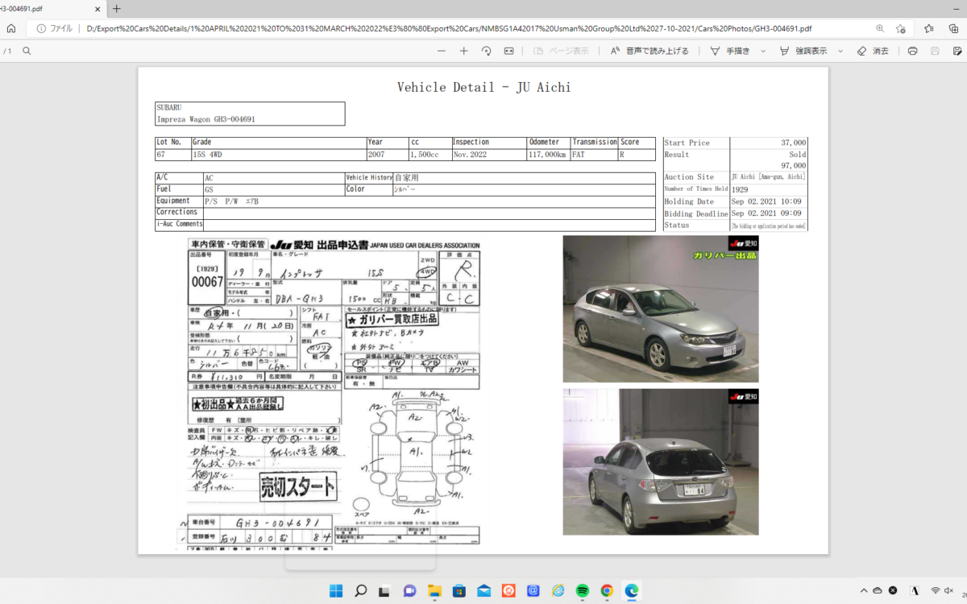Add this page to favorites

coord(902,28)
